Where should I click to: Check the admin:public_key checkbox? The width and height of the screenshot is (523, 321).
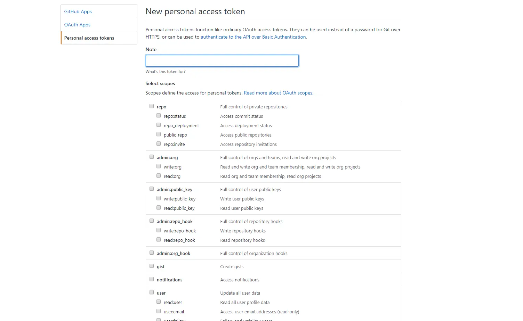152,189
